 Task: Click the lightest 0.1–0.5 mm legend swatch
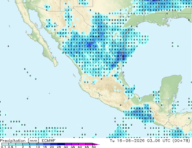pyautogui.click(x=5, y=144)
